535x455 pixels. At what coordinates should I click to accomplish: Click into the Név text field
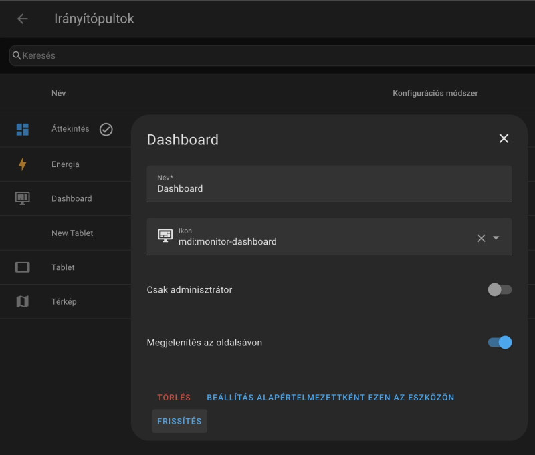pos(329,184)
